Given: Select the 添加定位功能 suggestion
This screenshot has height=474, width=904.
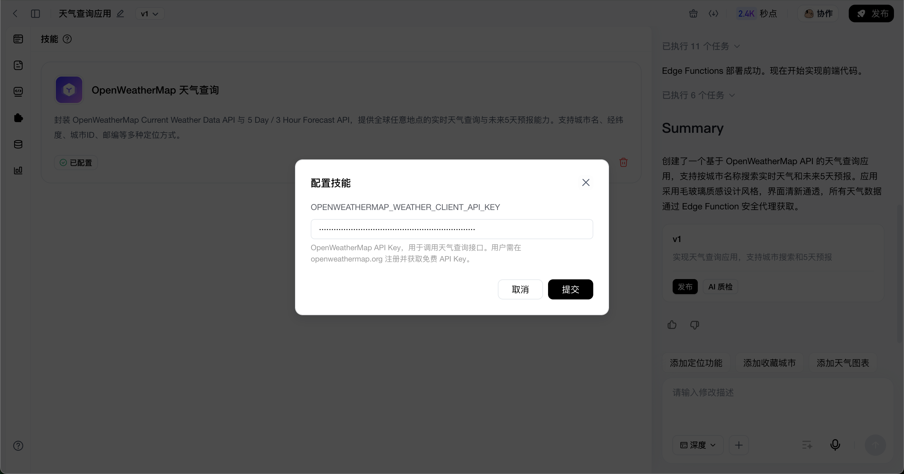Looking at the screenshot, I should (x=696, y=363).
